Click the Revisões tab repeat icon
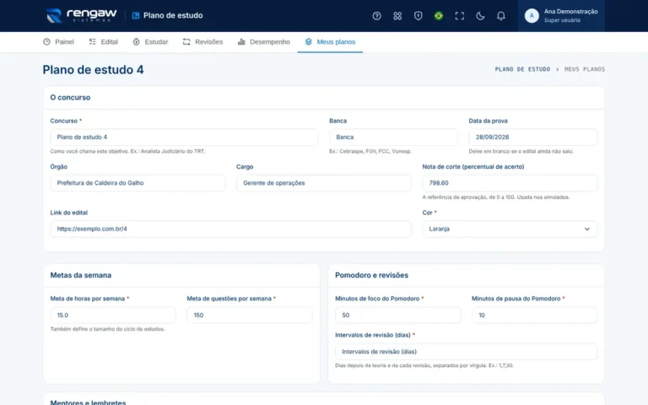 tap(186, 41)
